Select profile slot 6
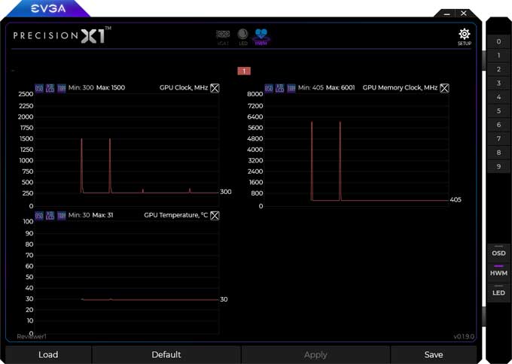This screenshot has height=364, width=512. [498, 125]
